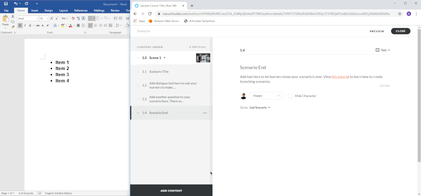
Task: Expand the Happy expression dropdown
Action: pos(266,96)
